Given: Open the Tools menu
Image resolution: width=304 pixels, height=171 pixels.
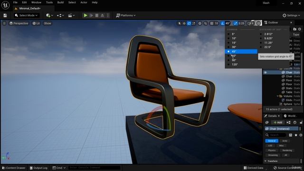Looking at the screenshot, I should tap(49, 2).
